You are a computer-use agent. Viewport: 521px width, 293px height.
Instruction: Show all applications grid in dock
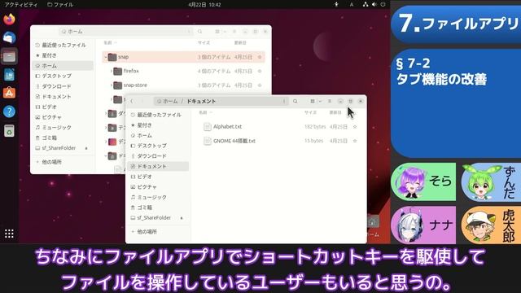9,234
